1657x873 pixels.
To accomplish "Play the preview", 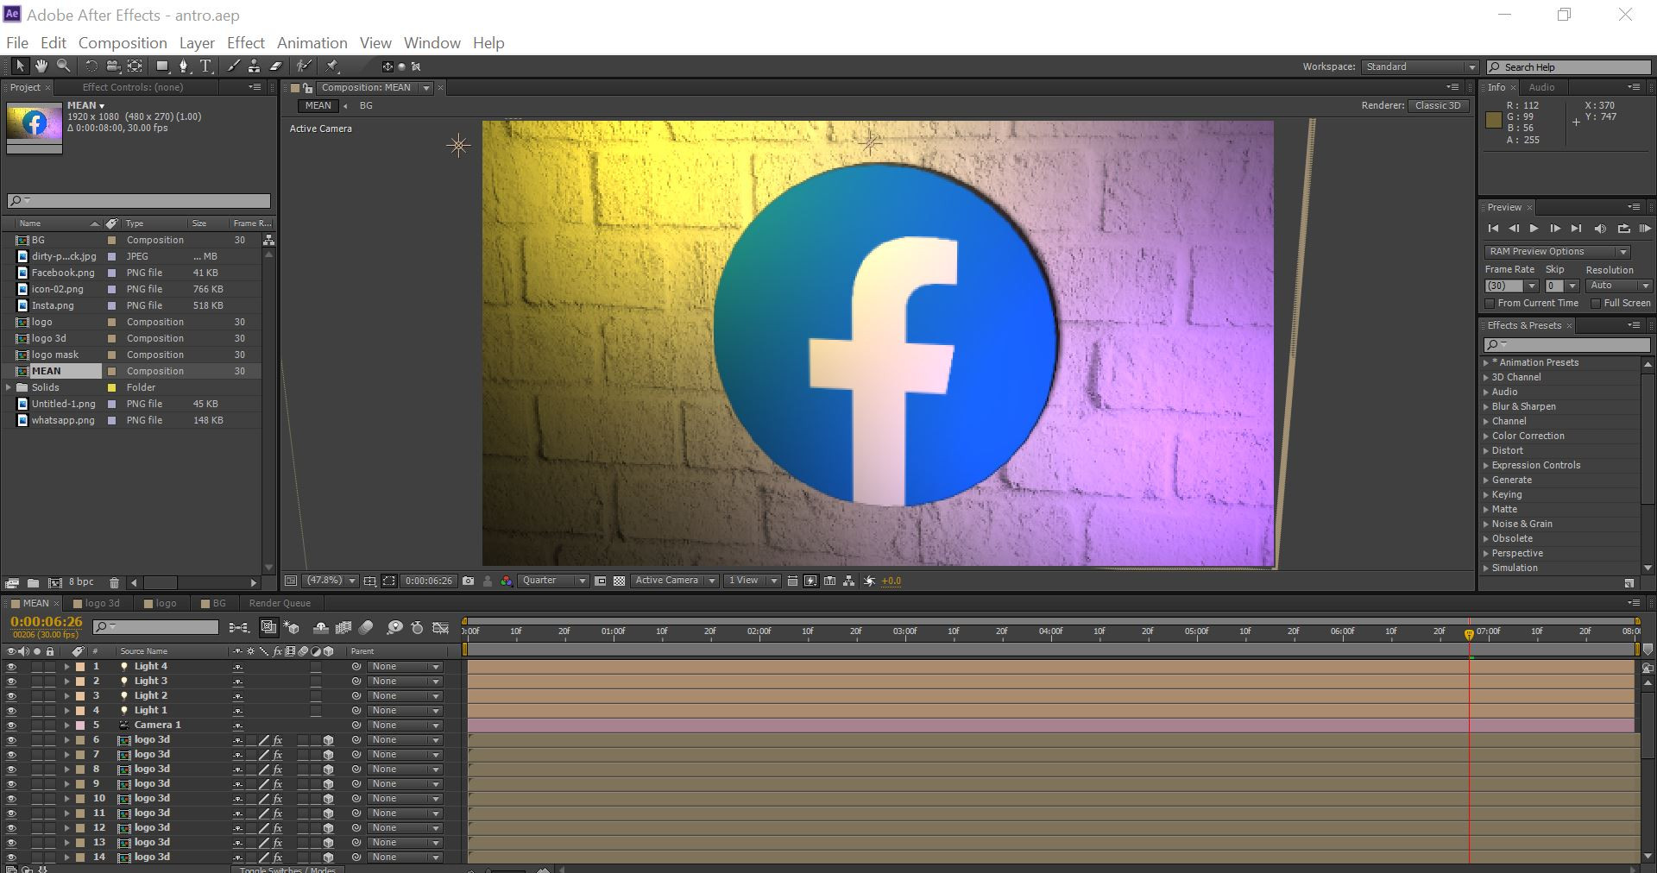I will pyautogui.click(x=1534, y=229).
